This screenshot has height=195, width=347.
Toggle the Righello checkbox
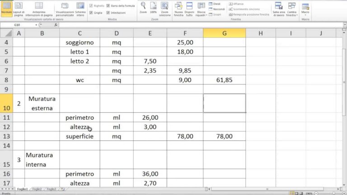pos(91,6)
